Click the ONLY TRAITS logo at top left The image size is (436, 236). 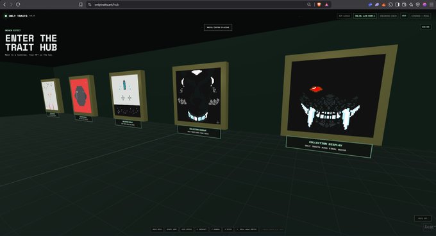coord(16,16)
